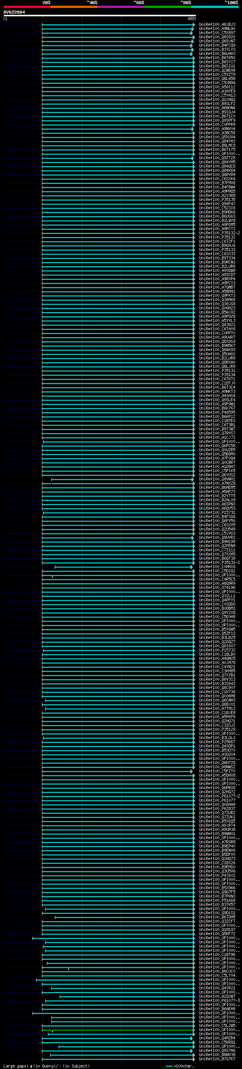Click the hit label UniRef100_B6SYI7

pyautogui.click(x=217, y=62)
